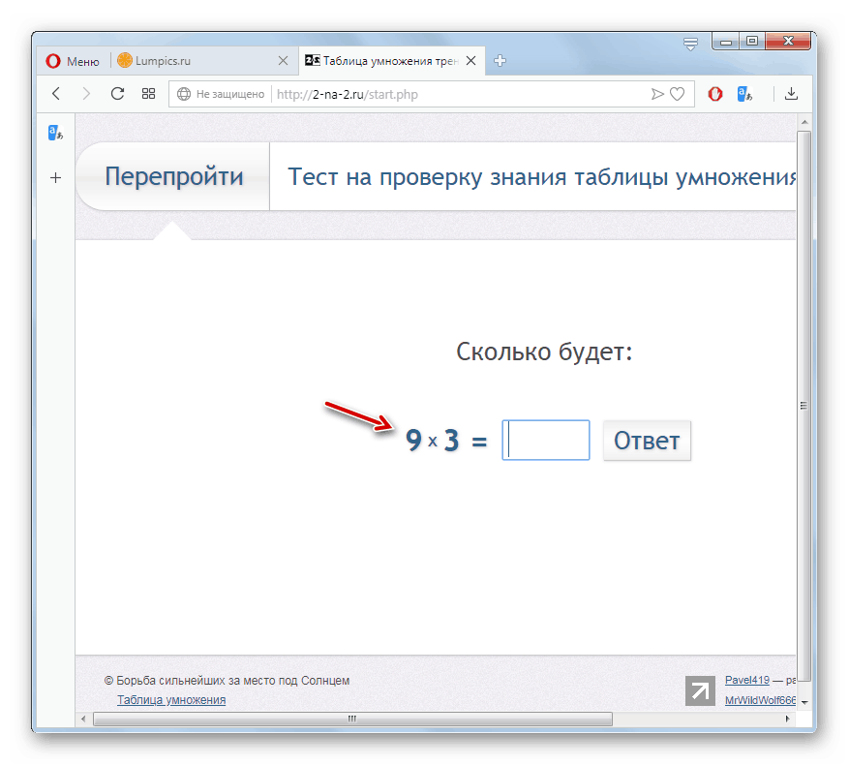Click the Не защищено globe icon
This screenshot has height=765, width=849.
coord(184,94)
